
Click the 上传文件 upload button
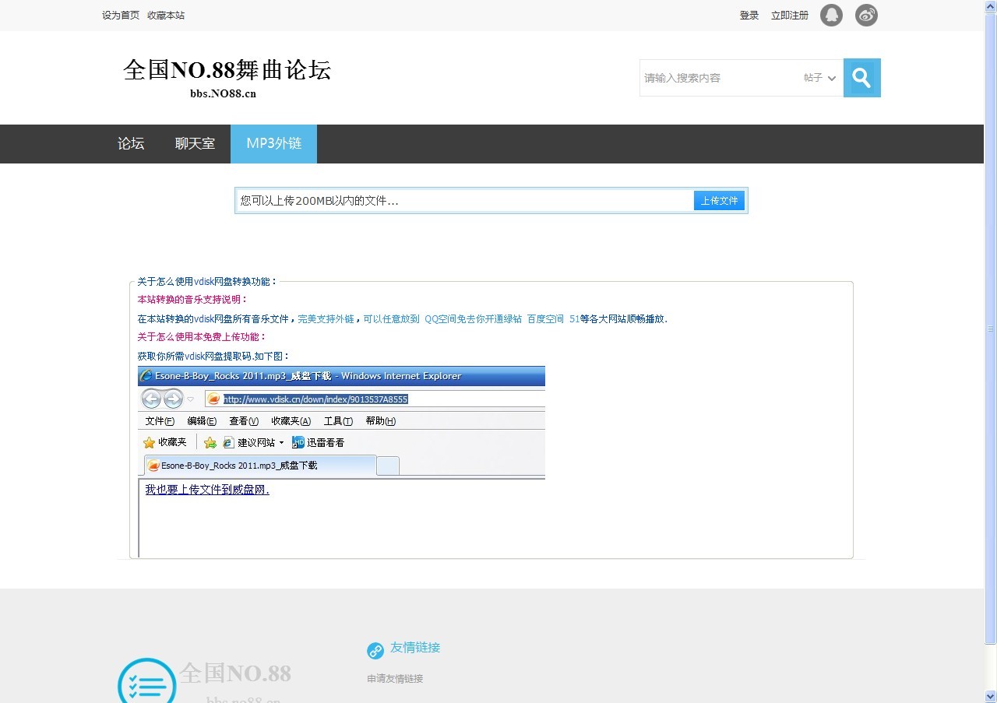click(x=718, y=201)
